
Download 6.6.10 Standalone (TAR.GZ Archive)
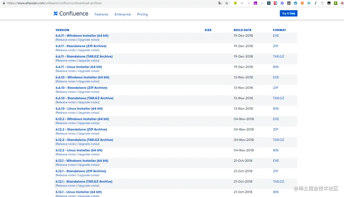click(x=84, y=98)
